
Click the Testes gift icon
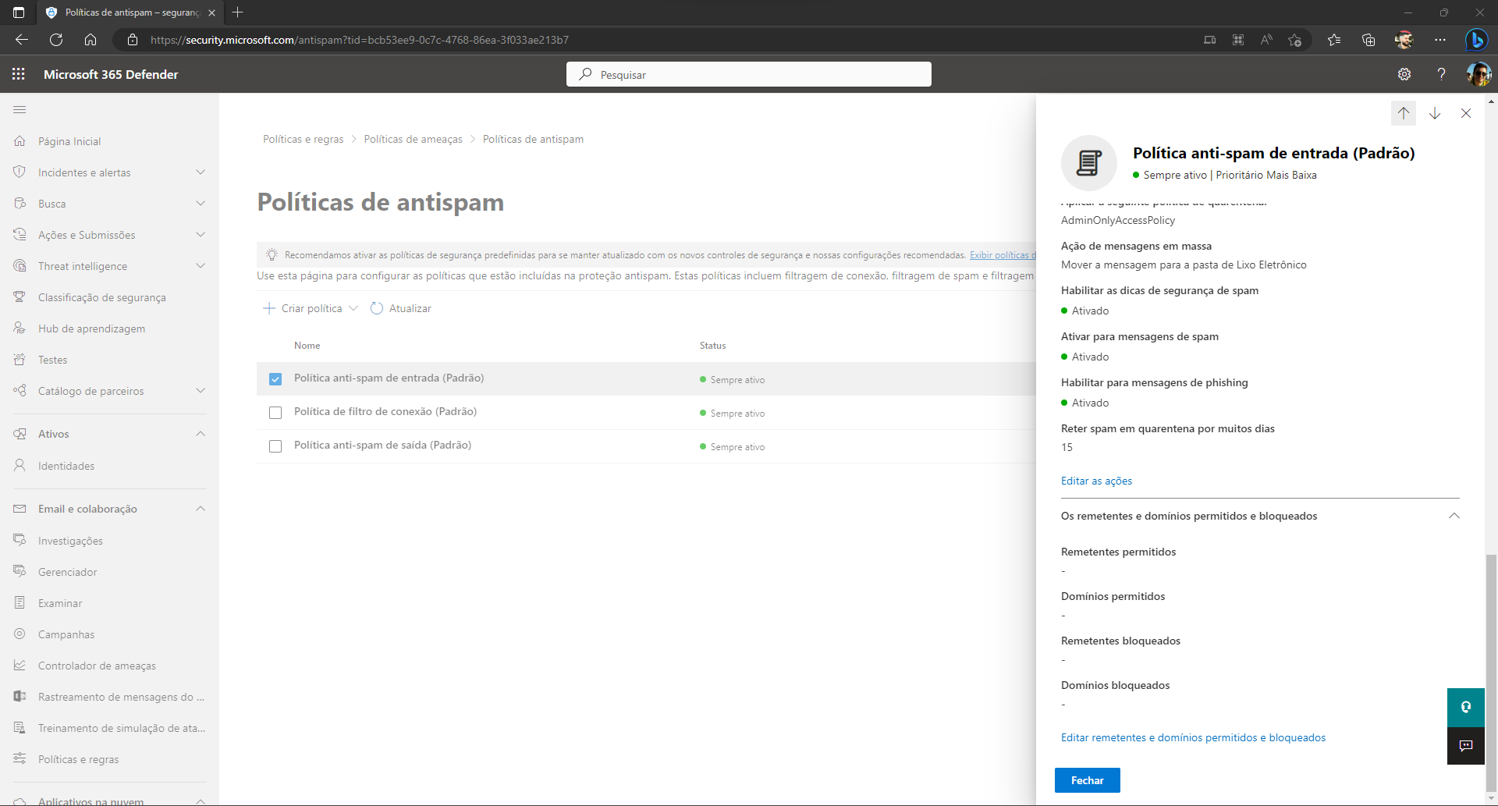pyautogui.click(x=20, y=360)
